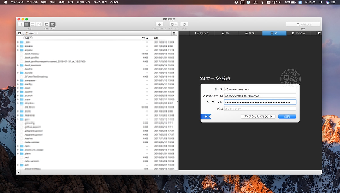The image size is (340, 193).
Task: Click the Bluetooth menu bar icon
Action: (262, 2)
